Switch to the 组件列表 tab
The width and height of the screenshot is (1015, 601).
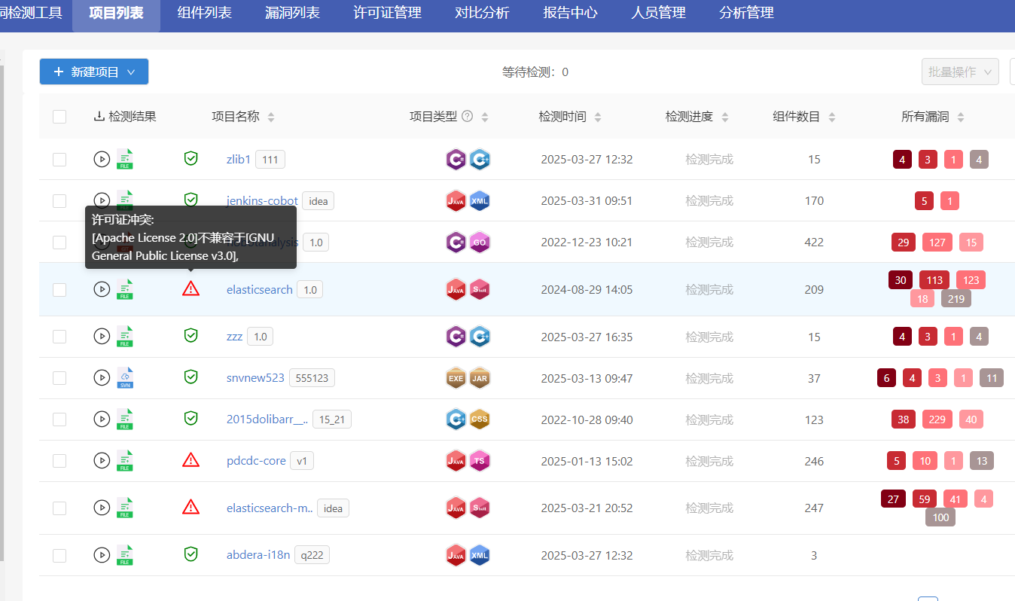coord(204,13)
